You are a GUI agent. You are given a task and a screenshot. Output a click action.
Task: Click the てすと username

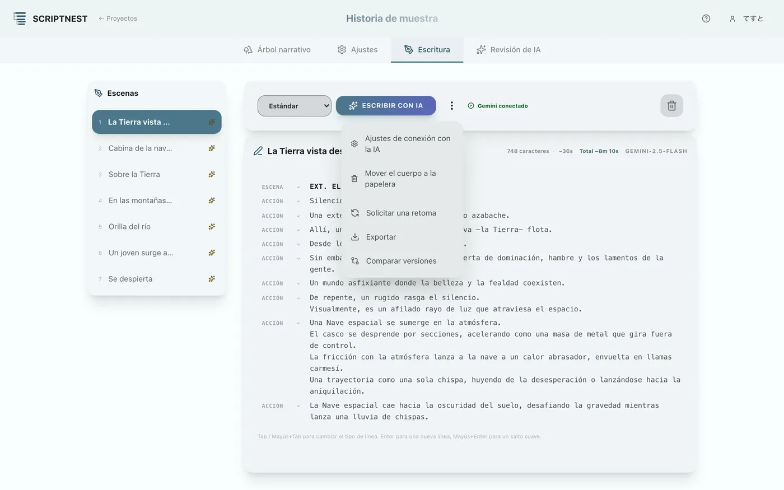(x=753, y=18)
